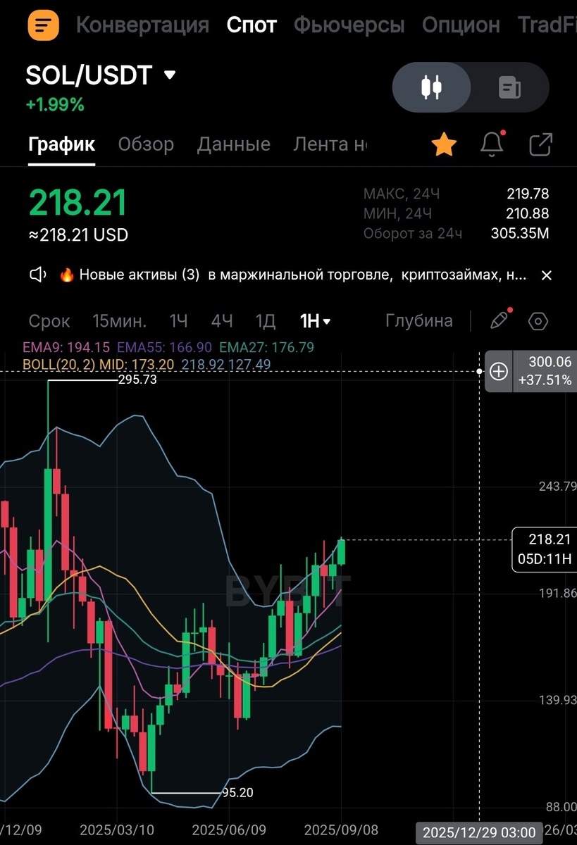Viewport: 577px width, 845px height.
Task: Open the TradFi tab
Action: pyautogui.click(x=547, y=25)
